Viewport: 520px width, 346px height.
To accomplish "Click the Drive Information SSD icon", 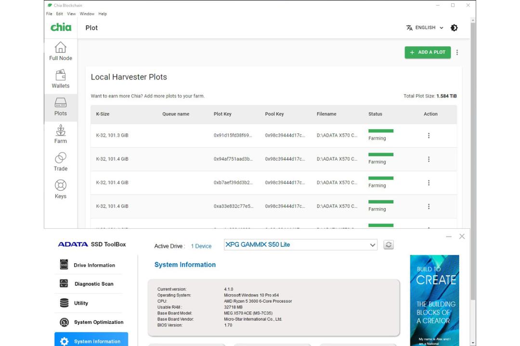I will pyautogui.click(x=64, y=265).
